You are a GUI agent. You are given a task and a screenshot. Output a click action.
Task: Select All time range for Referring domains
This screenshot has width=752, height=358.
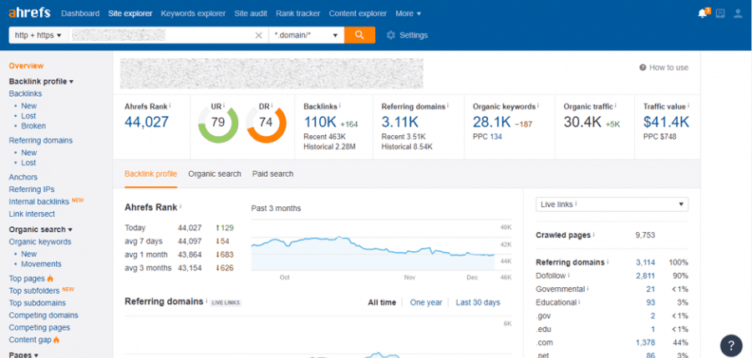[x=382, y=302]
